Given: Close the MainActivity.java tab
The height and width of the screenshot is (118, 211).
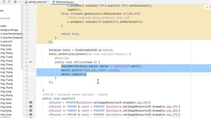Looking at the screenshot, I should point(76,2).
